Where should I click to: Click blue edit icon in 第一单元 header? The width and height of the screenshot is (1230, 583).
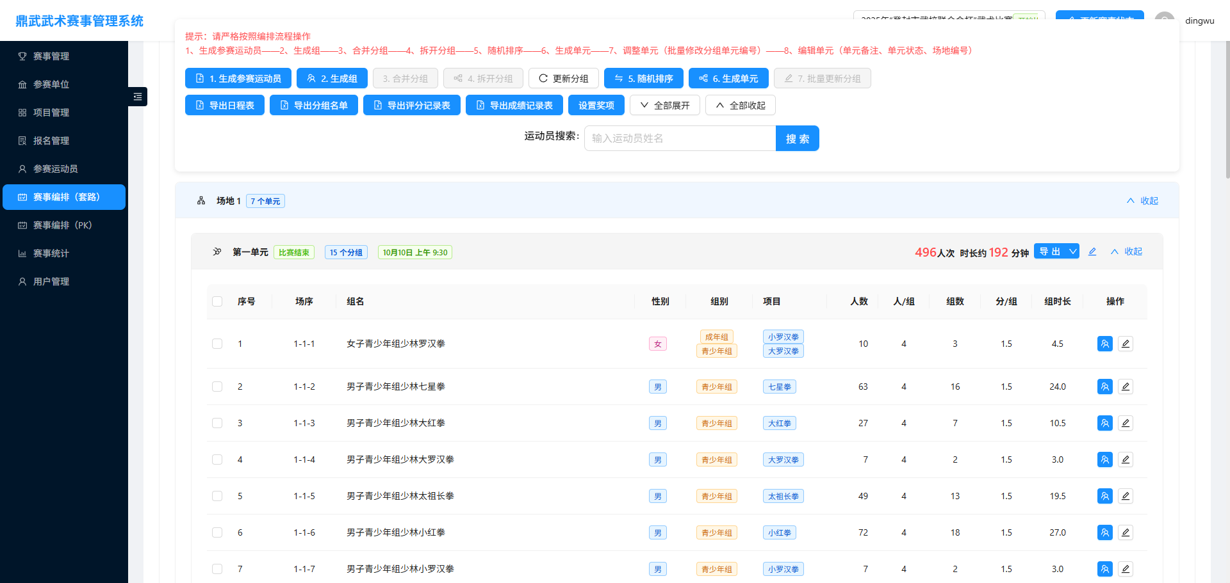1092,252
